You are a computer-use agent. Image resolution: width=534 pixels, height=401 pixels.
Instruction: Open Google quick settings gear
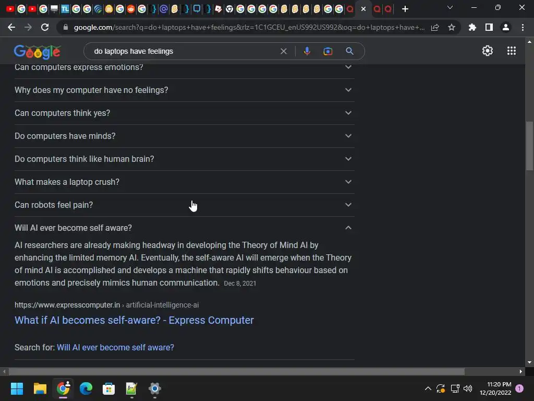(488, 51)
